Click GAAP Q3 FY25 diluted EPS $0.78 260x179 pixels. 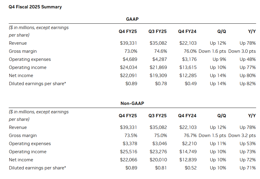coord(161,84)
